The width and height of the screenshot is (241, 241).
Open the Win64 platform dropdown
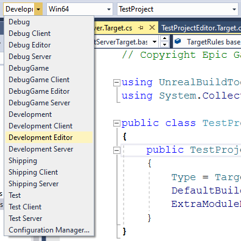(80, 9)
